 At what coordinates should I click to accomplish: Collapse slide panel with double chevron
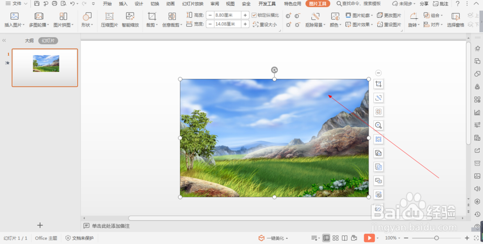coord(4,41)
